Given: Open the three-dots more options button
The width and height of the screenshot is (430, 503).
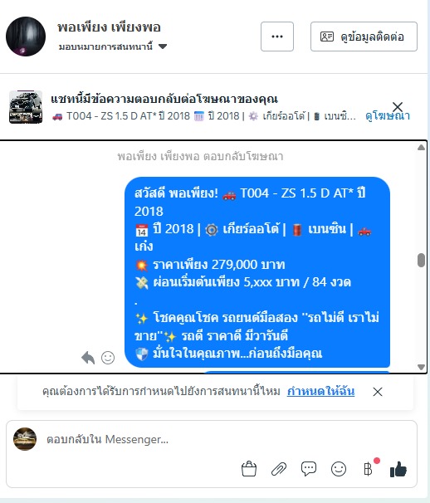Looking at the screenshot, I should 277,37.
